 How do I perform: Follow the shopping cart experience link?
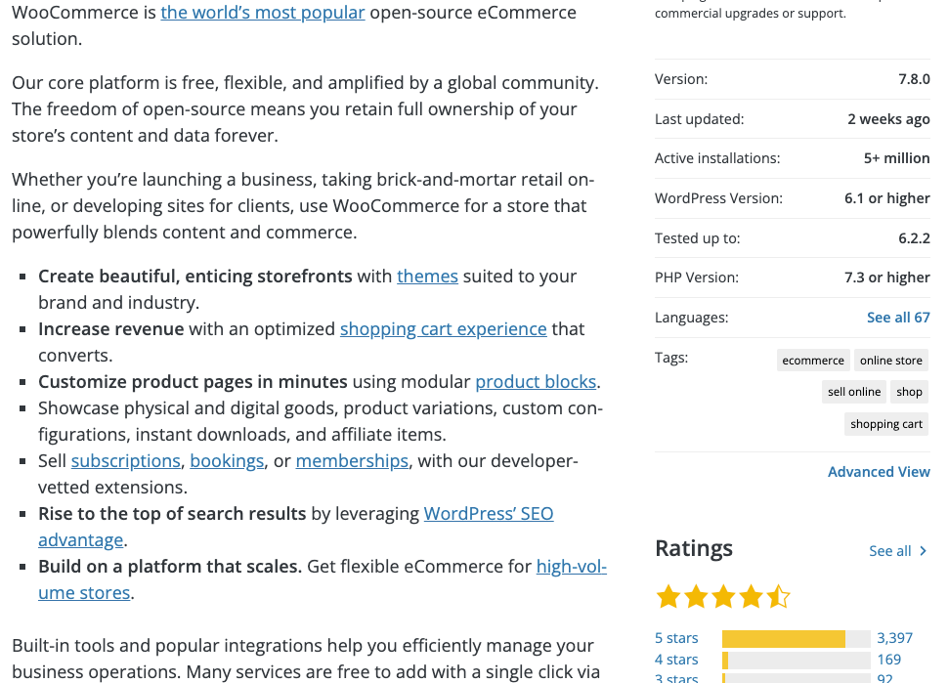443,328
